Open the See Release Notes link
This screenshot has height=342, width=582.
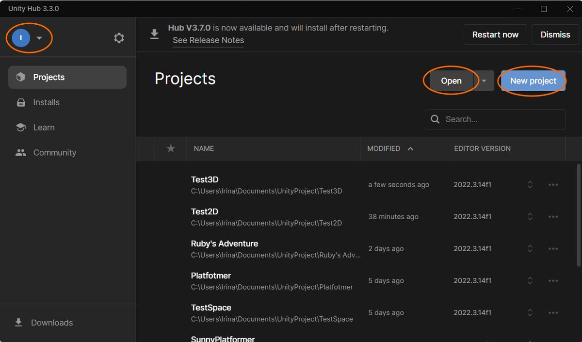208,40
